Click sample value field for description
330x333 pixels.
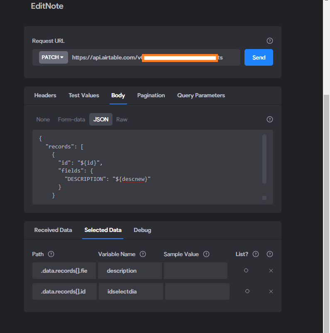(196, 271)
